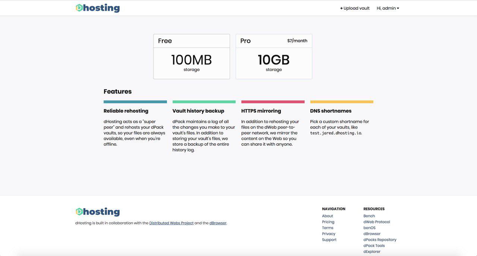The height and width of the screenshot is (256, 477).
Task: Click the Reliable rehosting feature heading
Action: point(126,111)
